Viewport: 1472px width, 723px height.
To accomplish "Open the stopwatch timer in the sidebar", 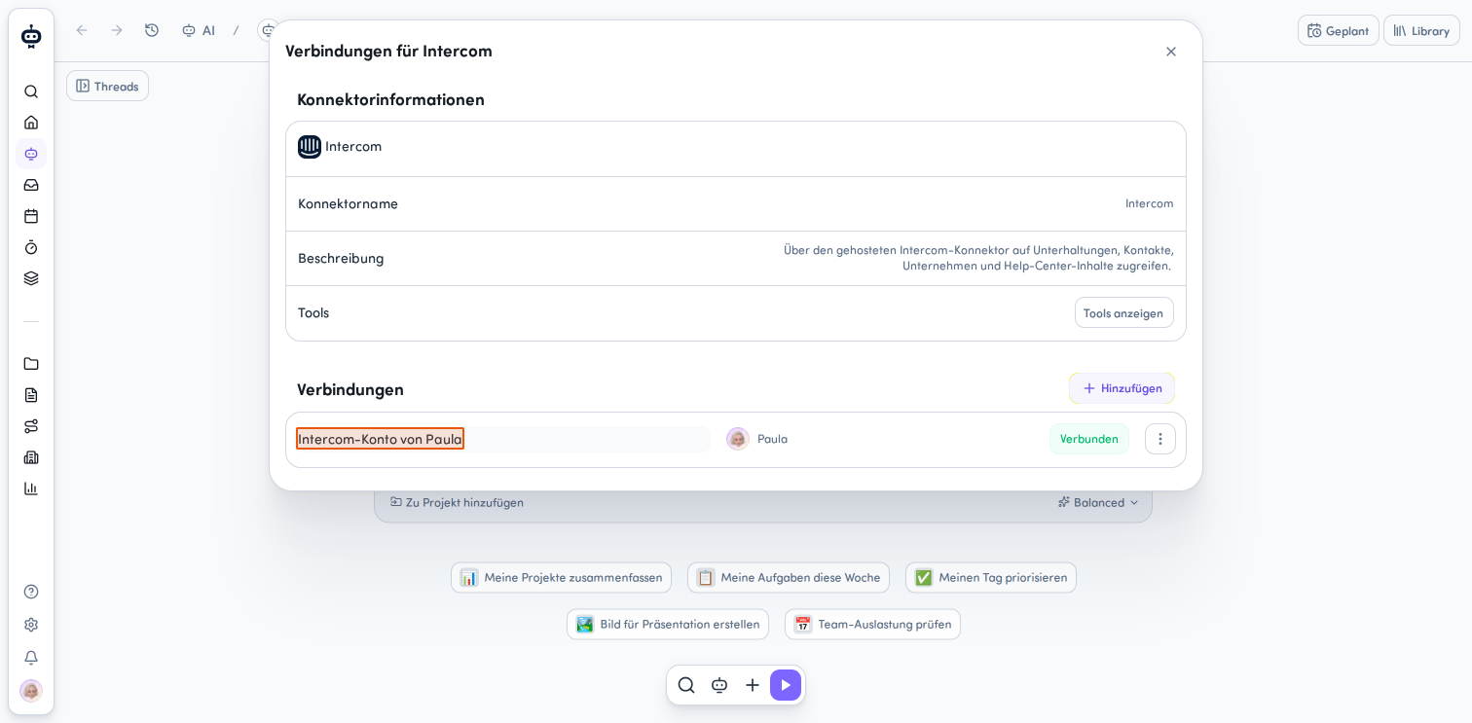I will coord(31,247).
